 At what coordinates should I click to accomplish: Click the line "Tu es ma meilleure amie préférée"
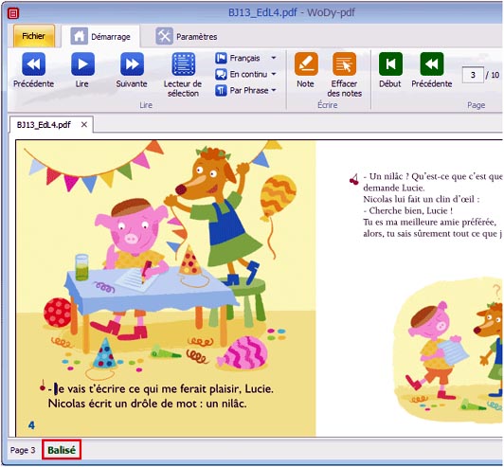click(x=429, y=222)
